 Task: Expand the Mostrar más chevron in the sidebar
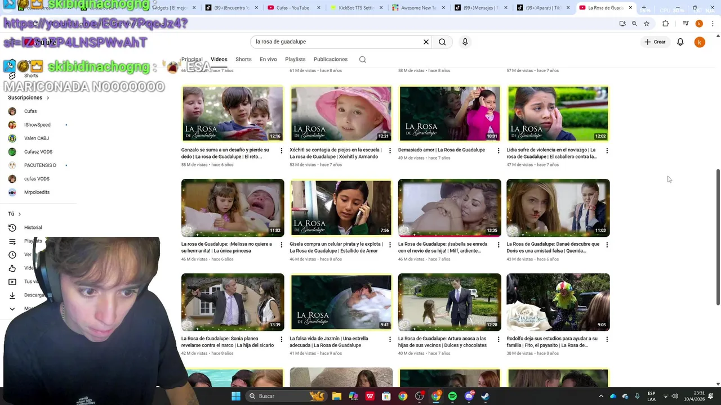12,309
